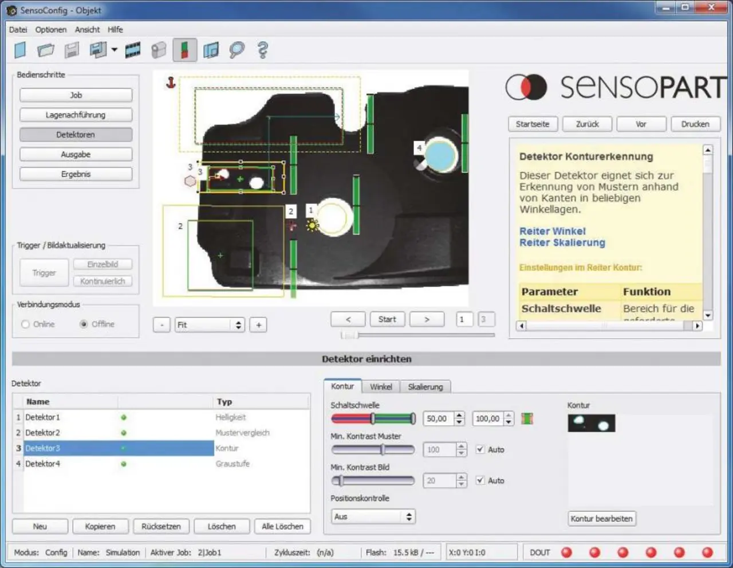Screen dimensions: 733x568
Task: Toggle the green-red bar toolbar icon
Action: 184,50
